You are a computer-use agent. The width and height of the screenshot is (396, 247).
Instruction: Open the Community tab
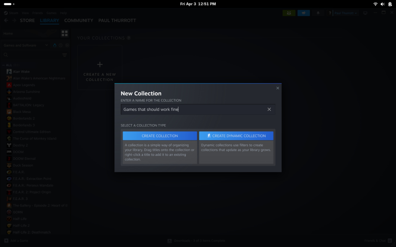78,20
